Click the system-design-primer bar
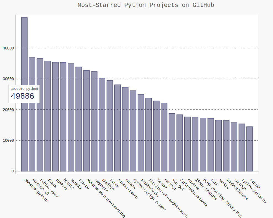Viewport: 273px width, 218px height. (x=133, y=131)
